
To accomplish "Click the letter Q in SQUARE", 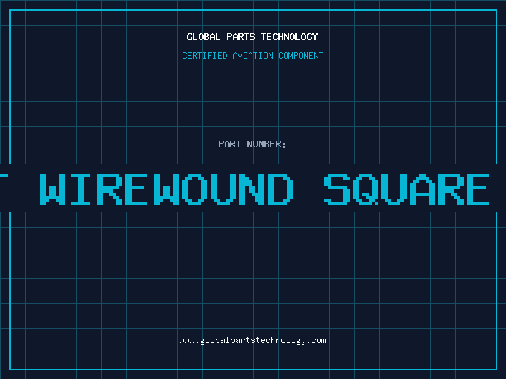I will (x=366, y=189).
